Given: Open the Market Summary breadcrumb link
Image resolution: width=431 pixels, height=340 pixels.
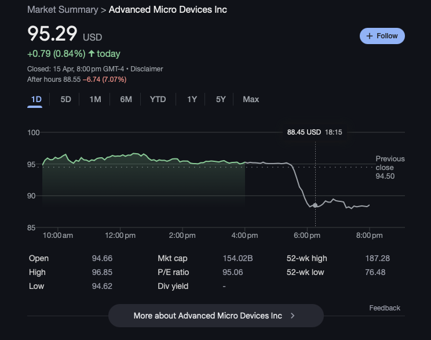Looking at the screenshot, I should 63,10.
